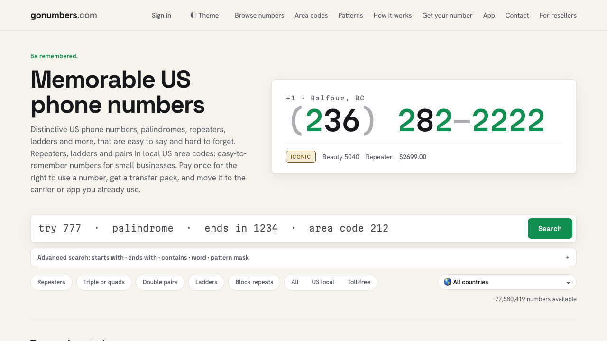607x341 pixels.
Task: Choose the US local number type
Action: [x=323, y=282]
